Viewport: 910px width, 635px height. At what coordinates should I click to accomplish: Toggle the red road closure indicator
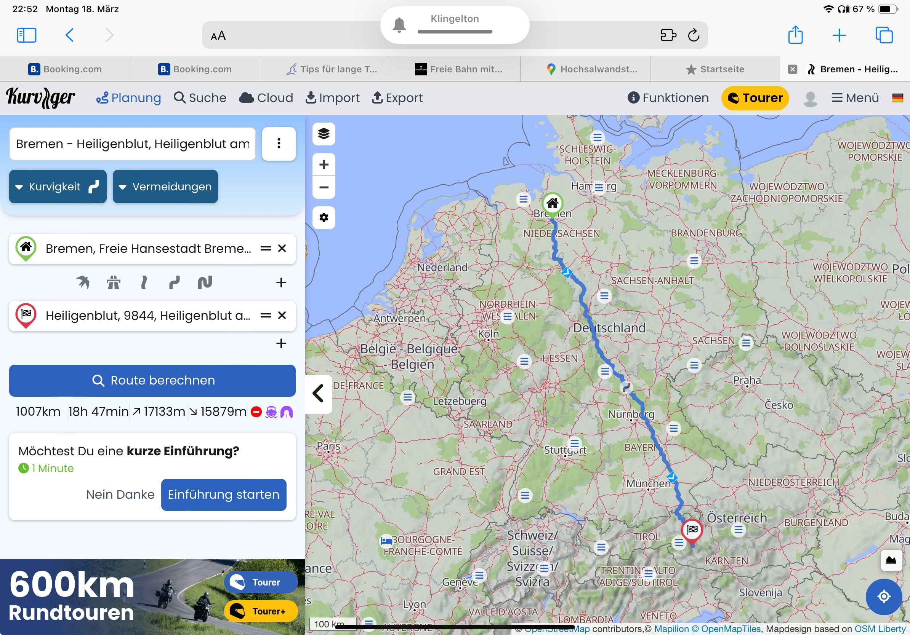click(x=256, y=412)
